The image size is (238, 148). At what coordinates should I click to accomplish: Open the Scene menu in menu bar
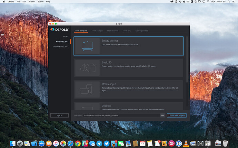(40, 2)
